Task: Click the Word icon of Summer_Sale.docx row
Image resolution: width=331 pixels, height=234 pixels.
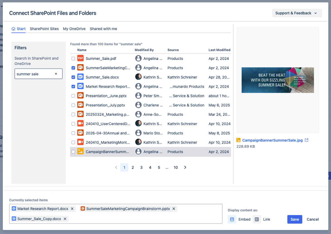Action: tap(80, 77)
